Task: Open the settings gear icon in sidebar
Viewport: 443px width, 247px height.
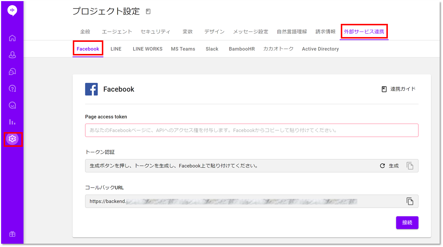Action: click(x=12, y=139)
